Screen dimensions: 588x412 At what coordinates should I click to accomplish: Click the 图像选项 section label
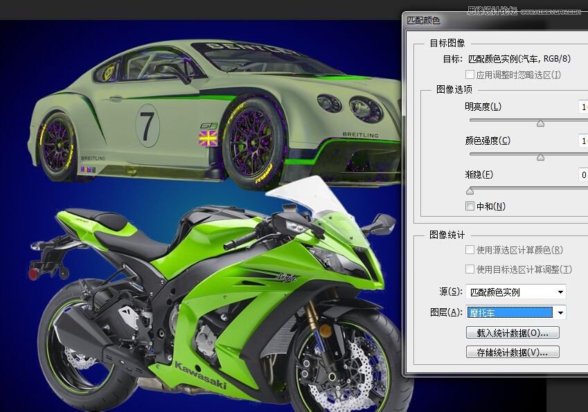tap(454, 89)
